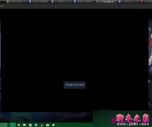152x127 pixels.
Task: Open the QQ penguin taskbar icon
Action: 42,125
